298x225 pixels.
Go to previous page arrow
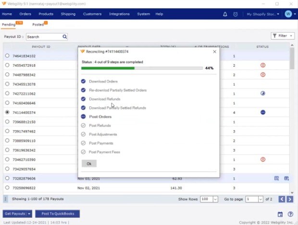pyautogui.click(x=282, y=199)
